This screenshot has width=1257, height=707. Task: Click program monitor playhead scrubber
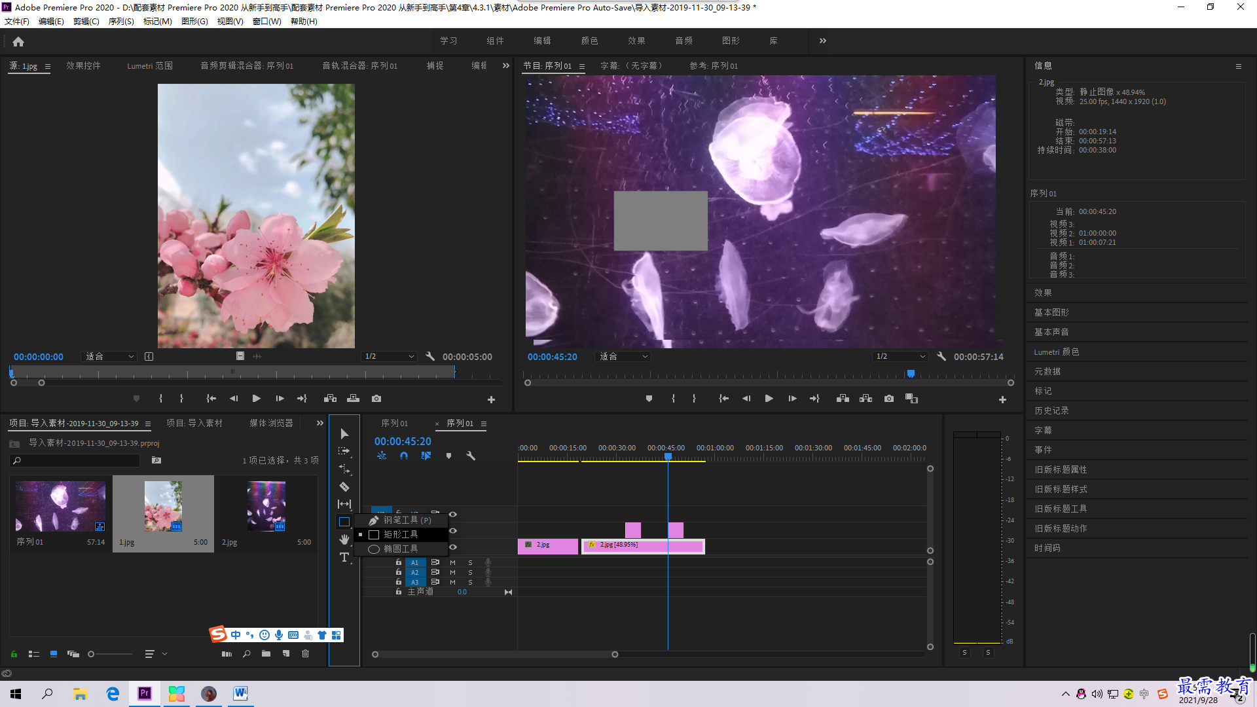tap(911, 374)
